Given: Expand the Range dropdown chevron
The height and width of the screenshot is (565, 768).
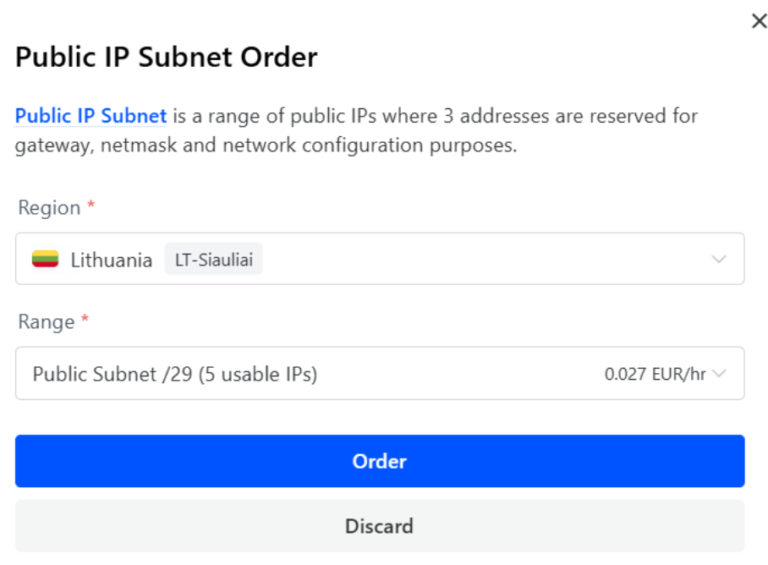Looking at the screenshot, I should (719, 374).
